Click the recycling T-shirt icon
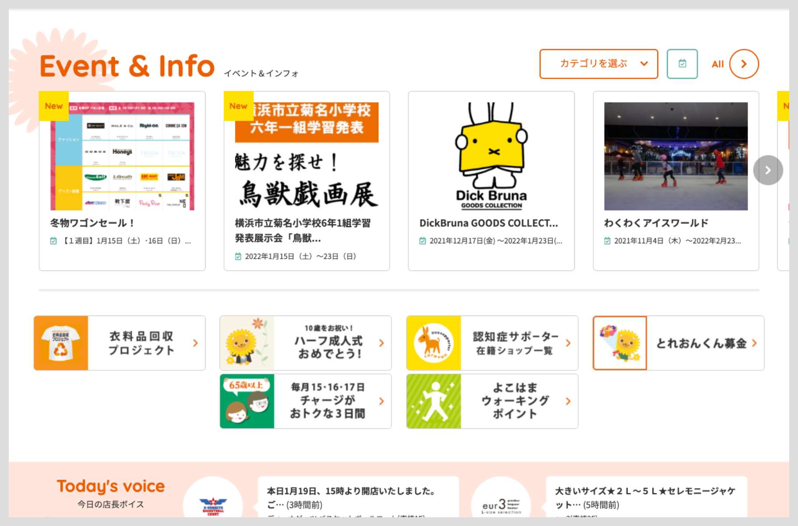The height and width of the screenshot is (526, 798). pyautogui.click(x=61, y=343)
